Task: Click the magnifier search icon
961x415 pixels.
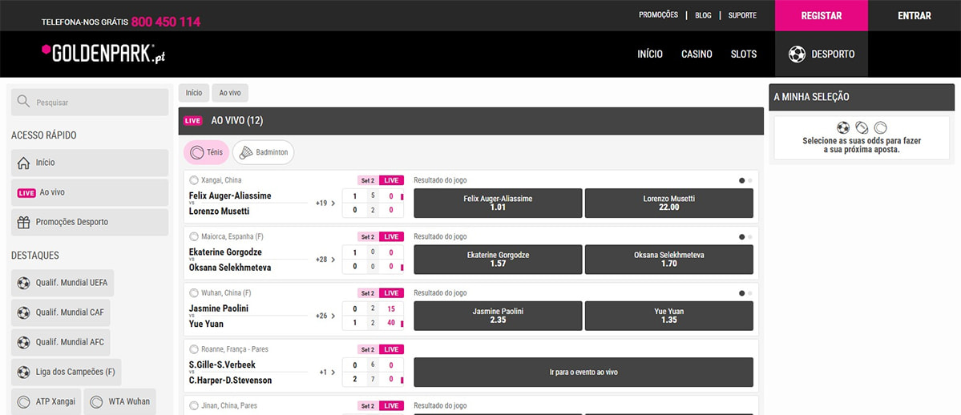Action: [23, 102]
